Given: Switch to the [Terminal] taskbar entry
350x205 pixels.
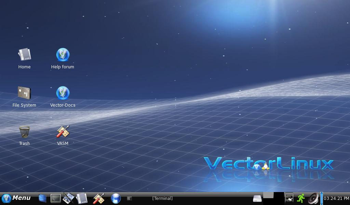Looking at the screenshot, I should tap(162, 198).
